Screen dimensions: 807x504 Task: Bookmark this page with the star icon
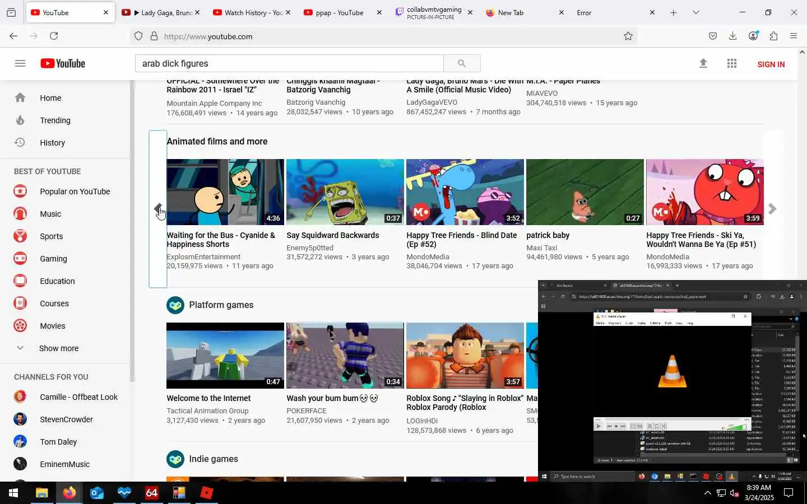[628, 36]
